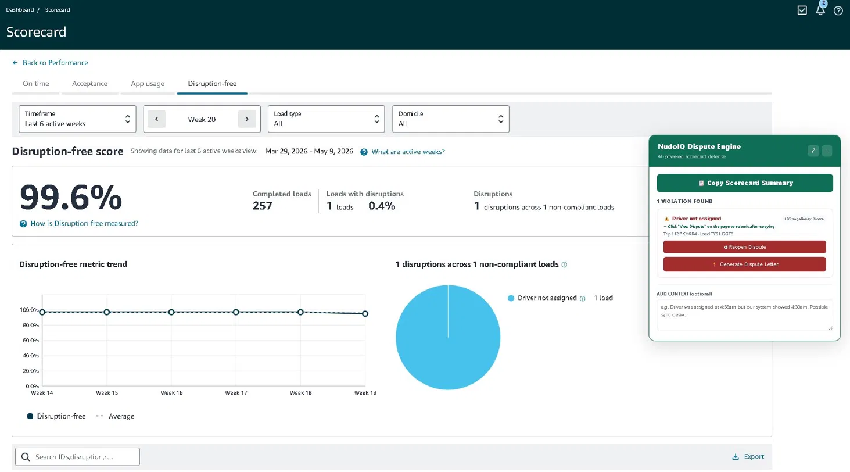Open 'What are active weeks?' link

click(x=408, y=152)
